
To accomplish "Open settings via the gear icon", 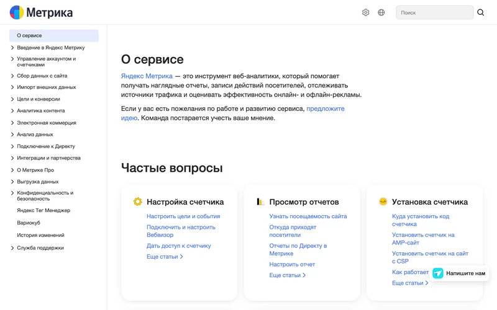I will point(365,12).
